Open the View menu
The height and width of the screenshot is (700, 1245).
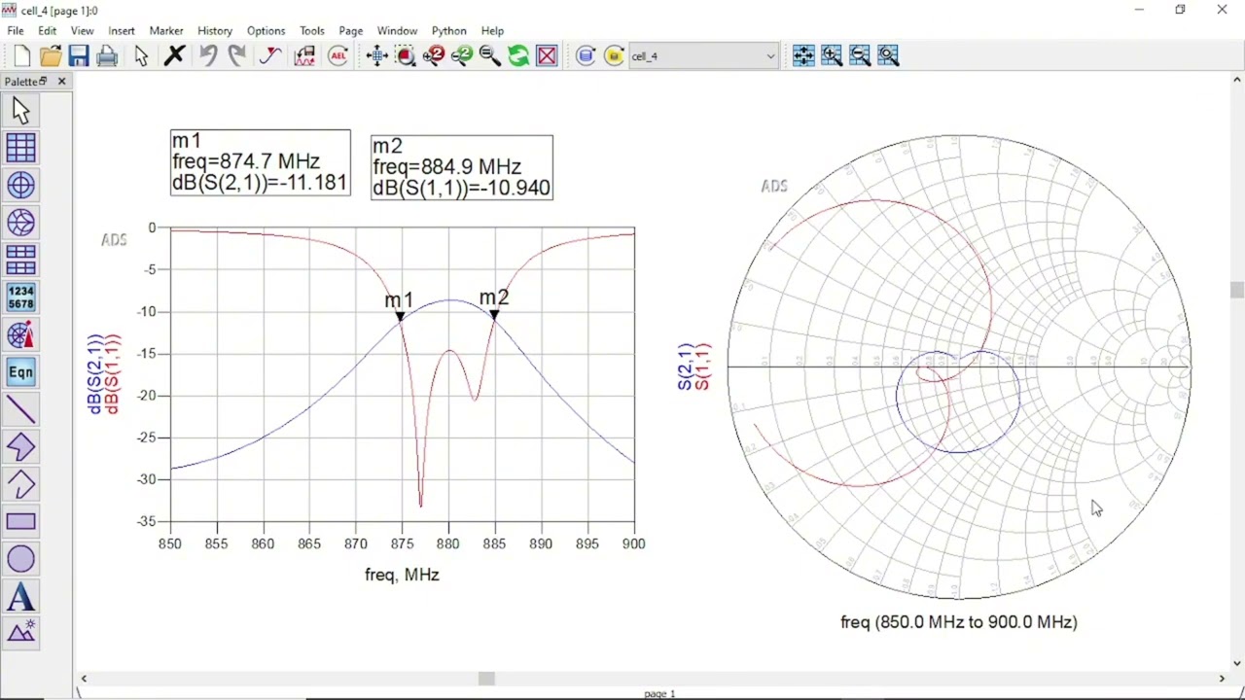click(x=82, y=31)
